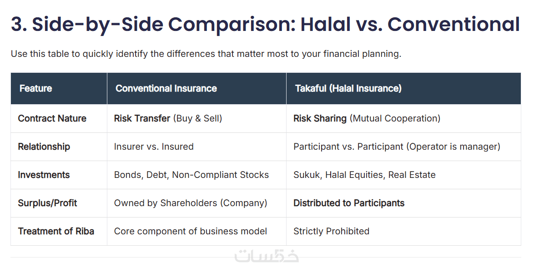Click the Relationship row label
The width and height of the screenshot is (534, 268).
click(x=44, y=147)
